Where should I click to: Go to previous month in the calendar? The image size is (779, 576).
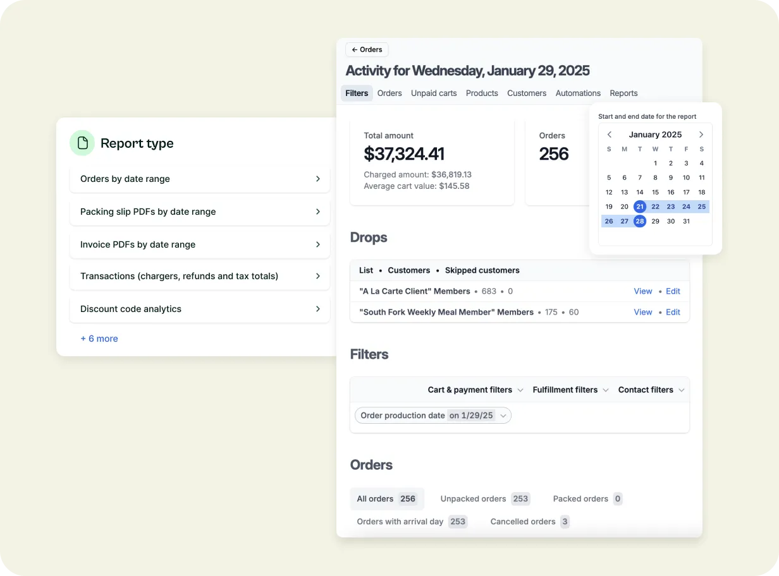click(x=609, y=135)
